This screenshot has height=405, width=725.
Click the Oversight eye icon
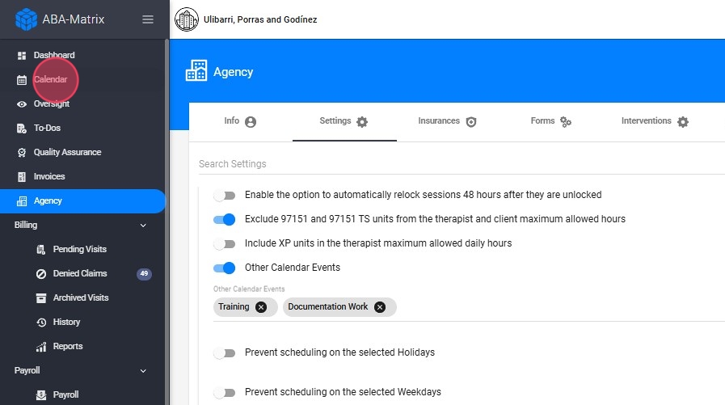[x=22, y=104]
